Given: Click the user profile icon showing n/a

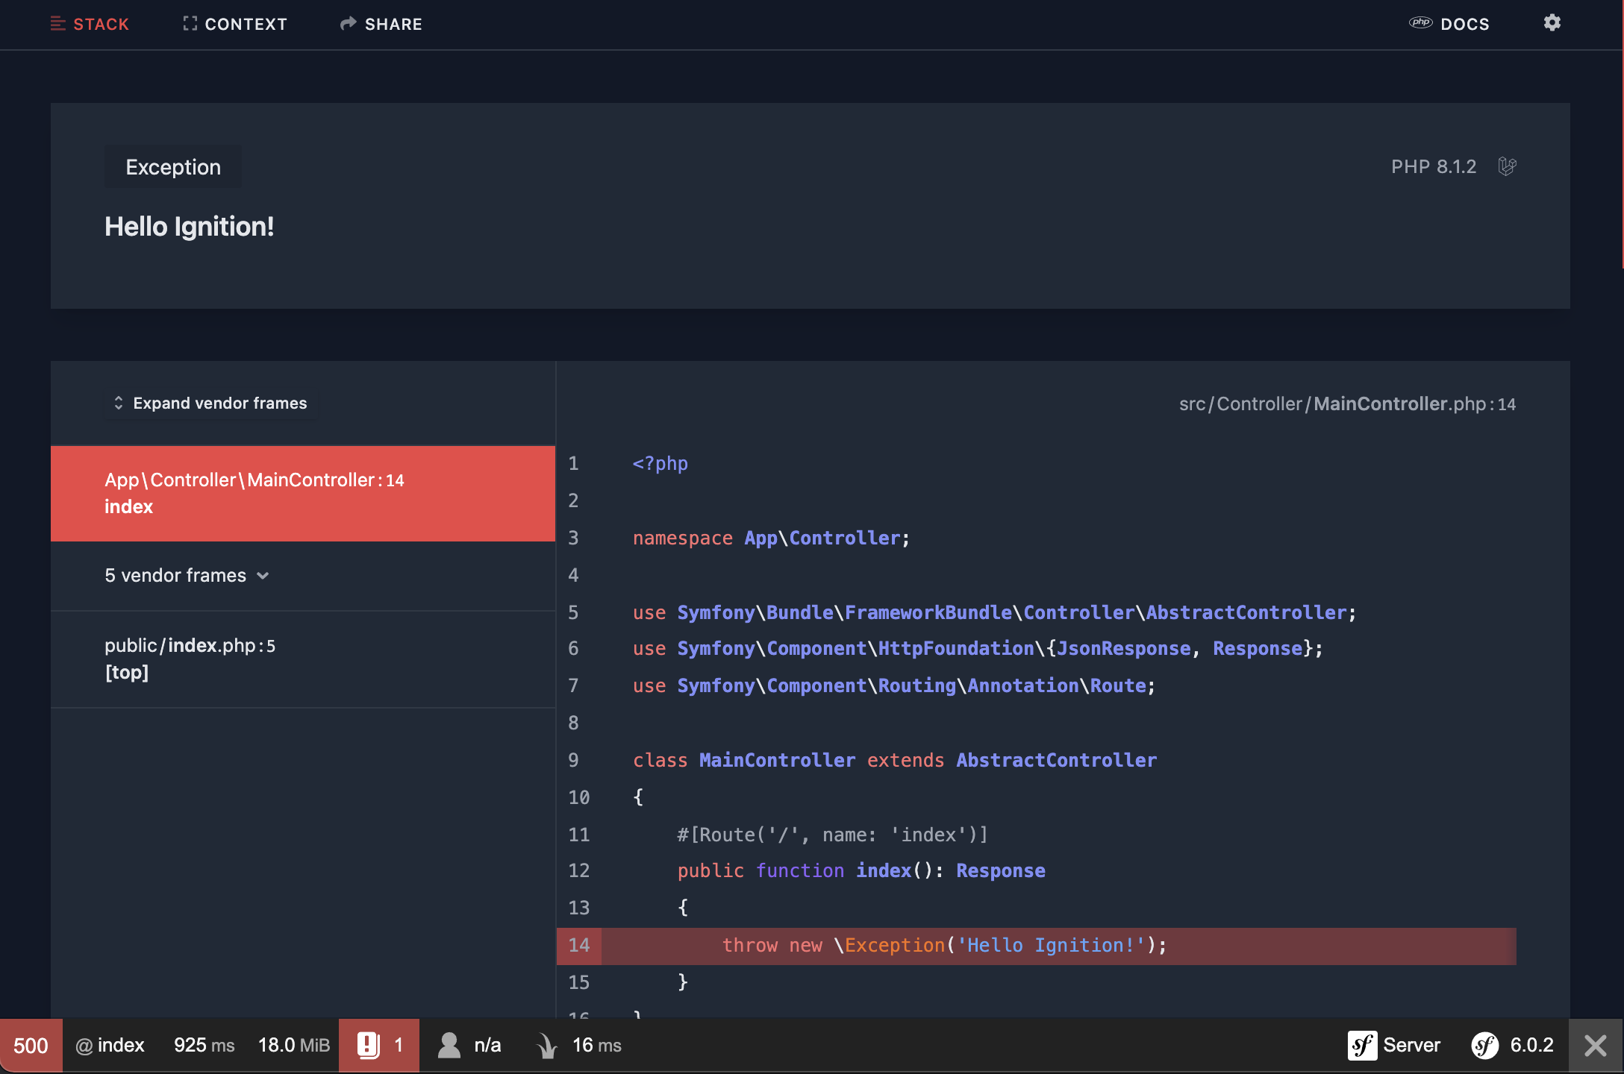Looking at the screenshot, I should pyautogui.click(x=449, y=1045).
